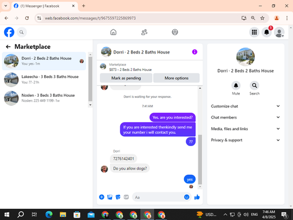Click the conversation list scrollbar
The width and height of the screenshot is (293, 220).
[90, 79]
